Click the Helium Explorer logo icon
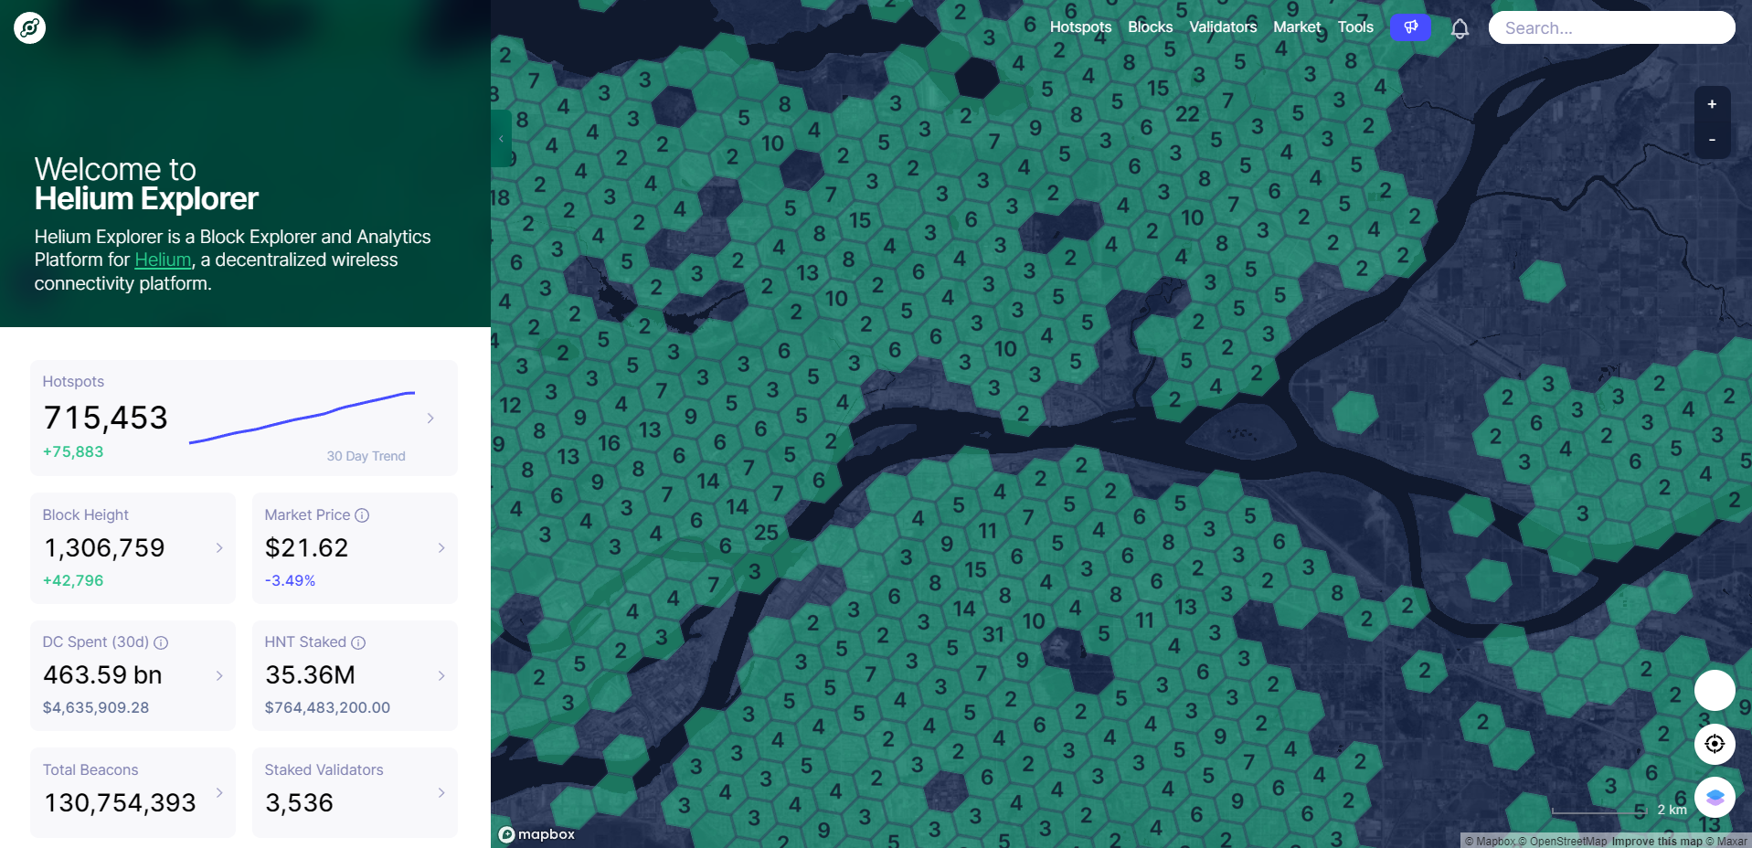This screenshot has width=1752, height=848. coord(29,28)
